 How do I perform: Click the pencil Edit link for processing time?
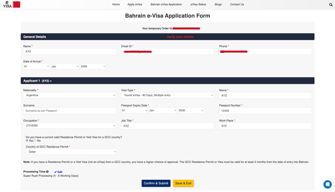[58, 172]
